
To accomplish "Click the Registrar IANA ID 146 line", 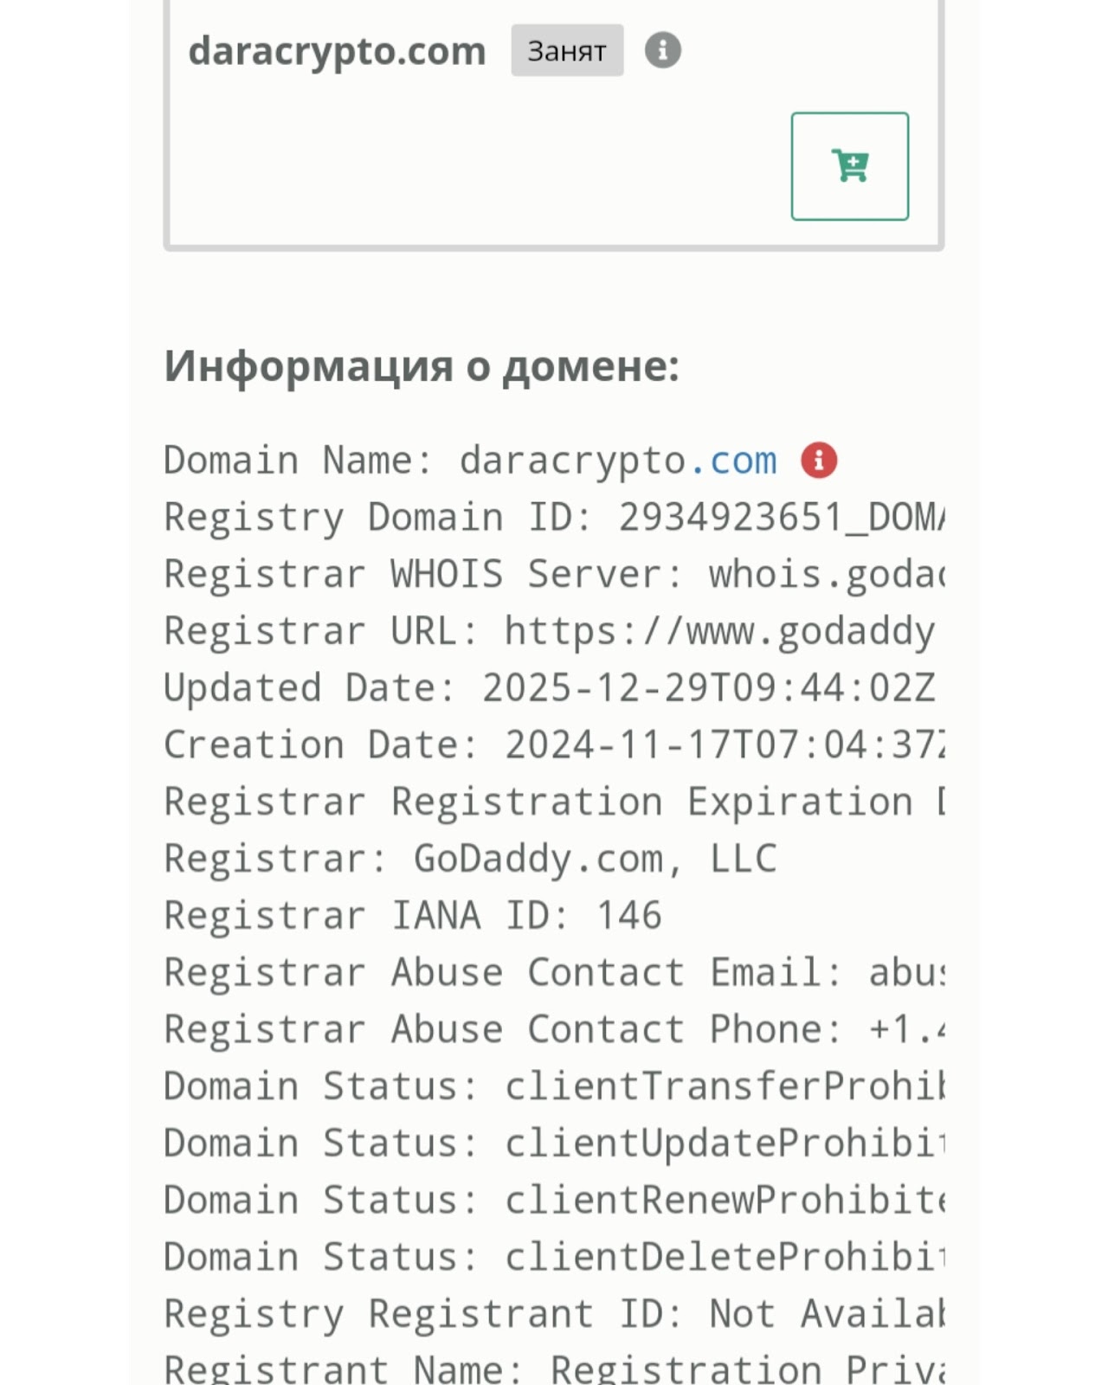I will (413, 917).
